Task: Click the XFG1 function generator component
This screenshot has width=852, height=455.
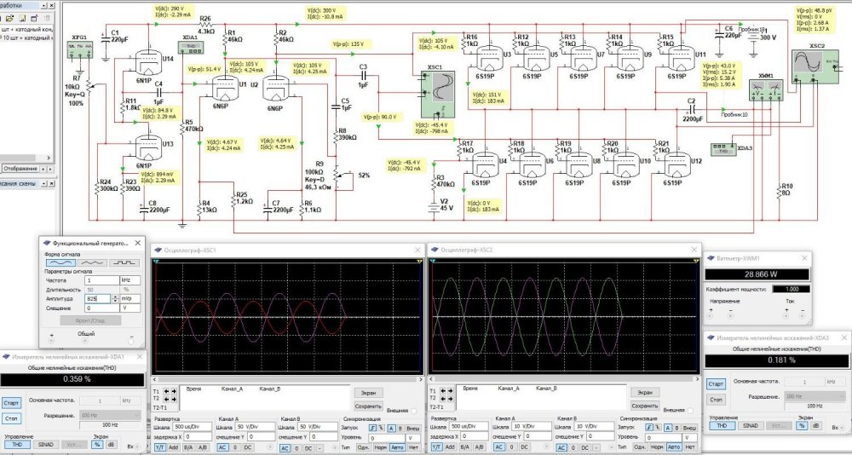Action: pyautogui.click(x=79, y=46)
